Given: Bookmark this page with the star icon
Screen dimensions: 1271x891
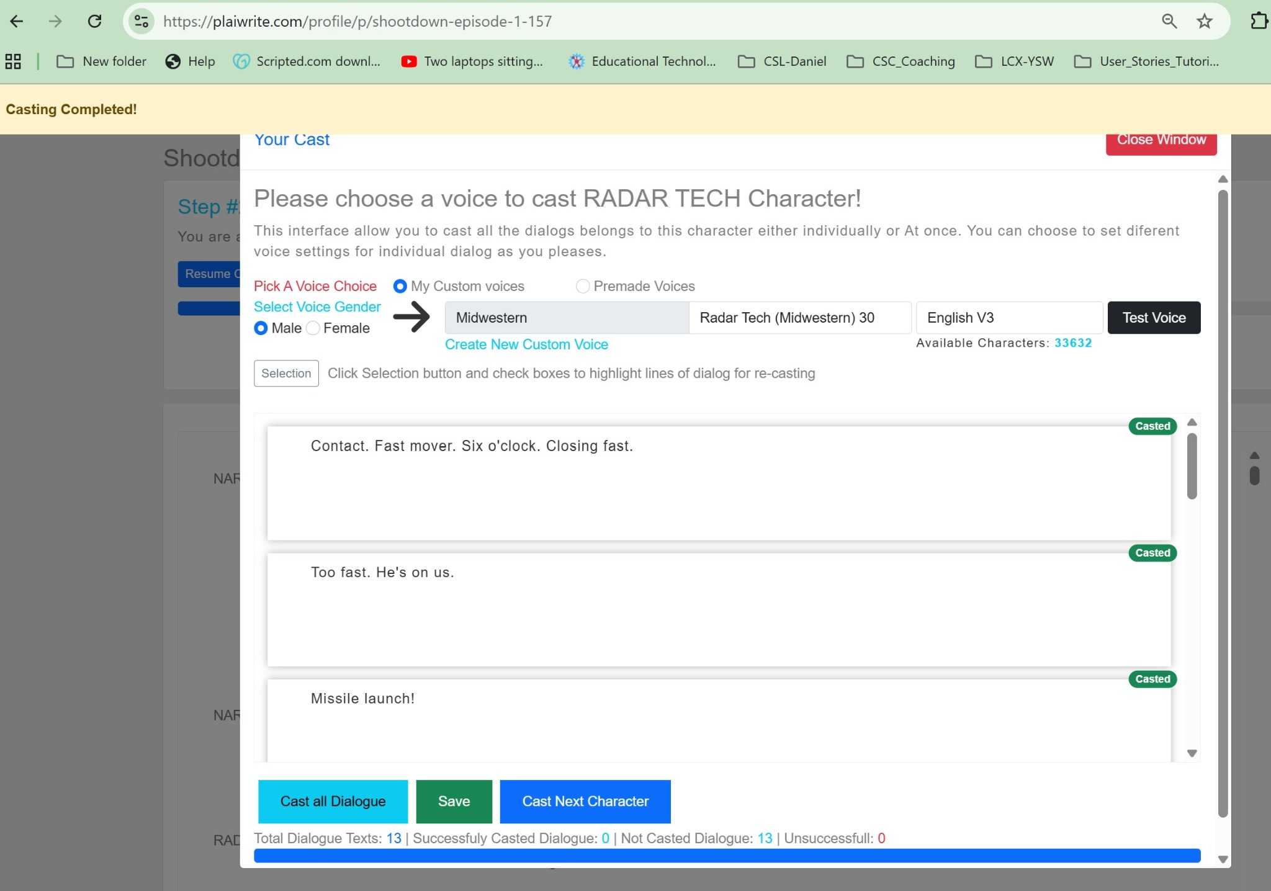Looking at the screenshot, I should tap(1205, 21).
